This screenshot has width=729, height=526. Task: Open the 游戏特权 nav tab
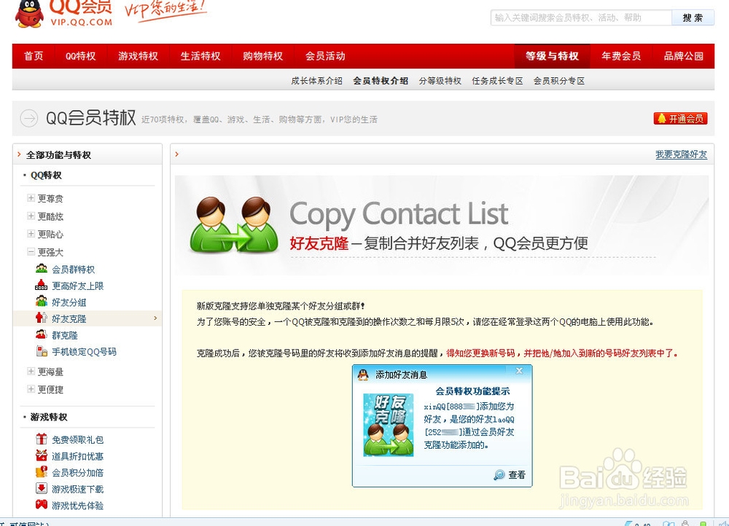[138, 56]
